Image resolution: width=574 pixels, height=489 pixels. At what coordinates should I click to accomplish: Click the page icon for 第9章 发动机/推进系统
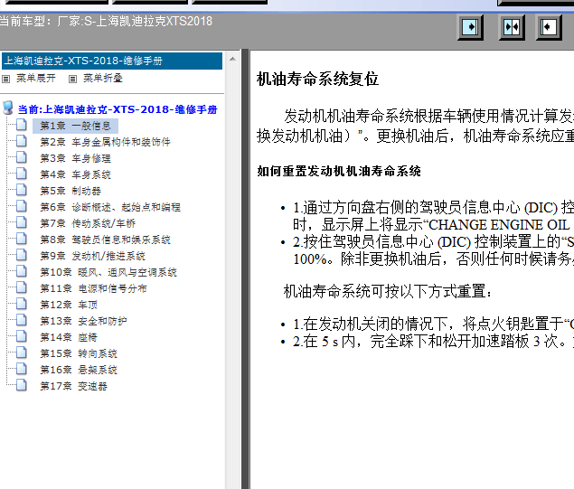click(x=22, y=255)
